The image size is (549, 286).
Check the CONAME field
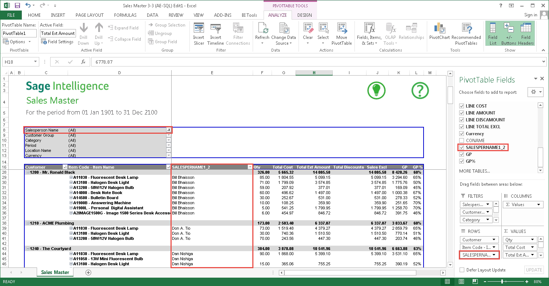462,141
